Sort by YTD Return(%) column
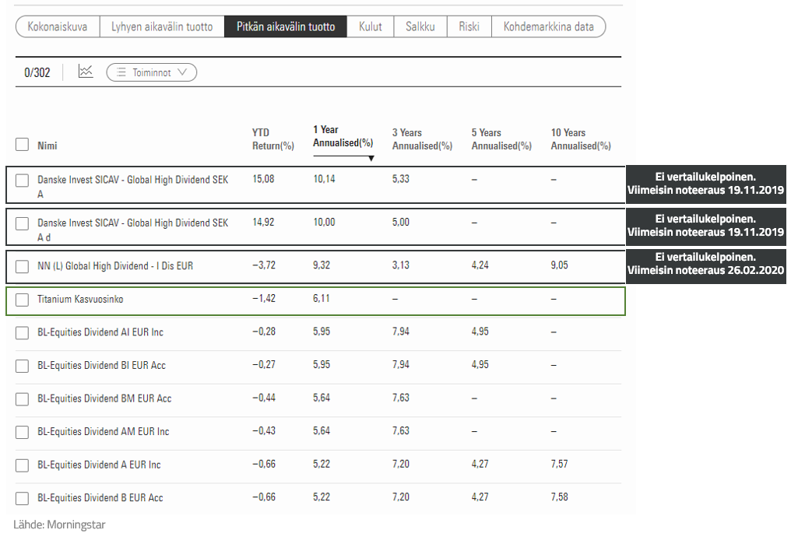The width and height of the screenshot is (791, 537). (273, 139)
